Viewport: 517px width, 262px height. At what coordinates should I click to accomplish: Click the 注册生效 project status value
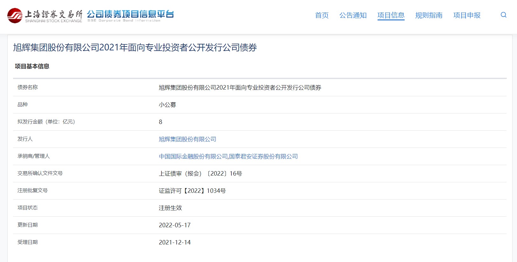tap(170, 208)
